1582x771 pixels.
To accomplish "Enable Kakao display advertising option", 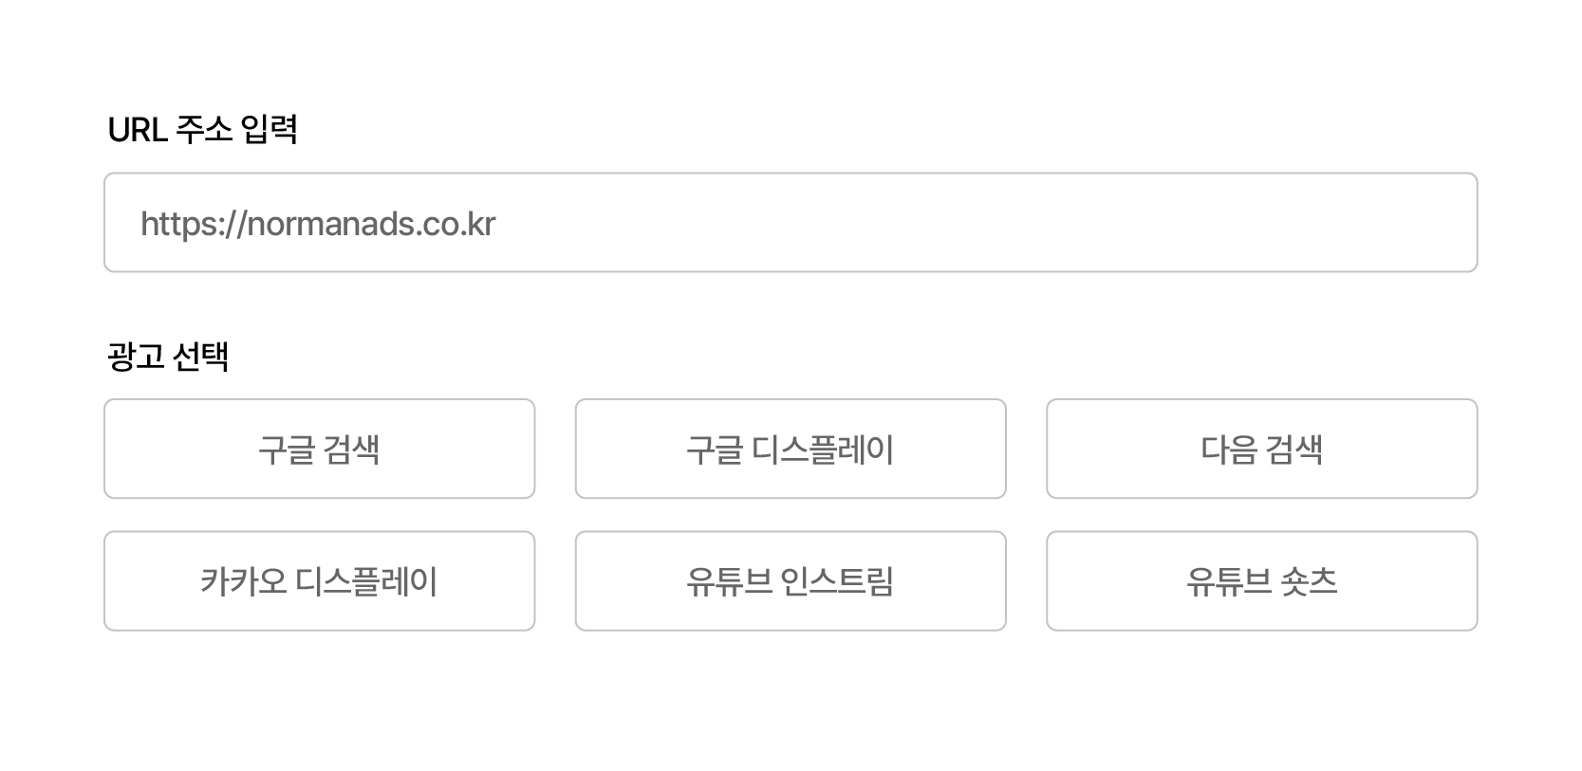I will pos(319,580).
